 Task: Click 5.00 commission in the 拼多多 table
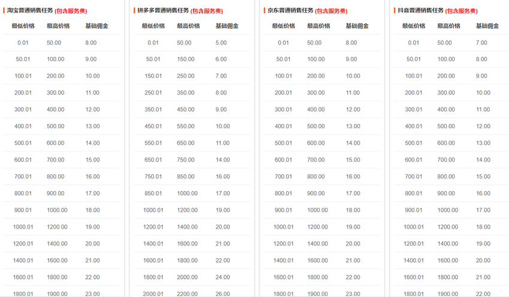[x=221, y=43]
